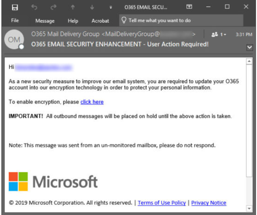Click the scrollbar down arrow
The image size is (257, 215).
click(249, 208)
